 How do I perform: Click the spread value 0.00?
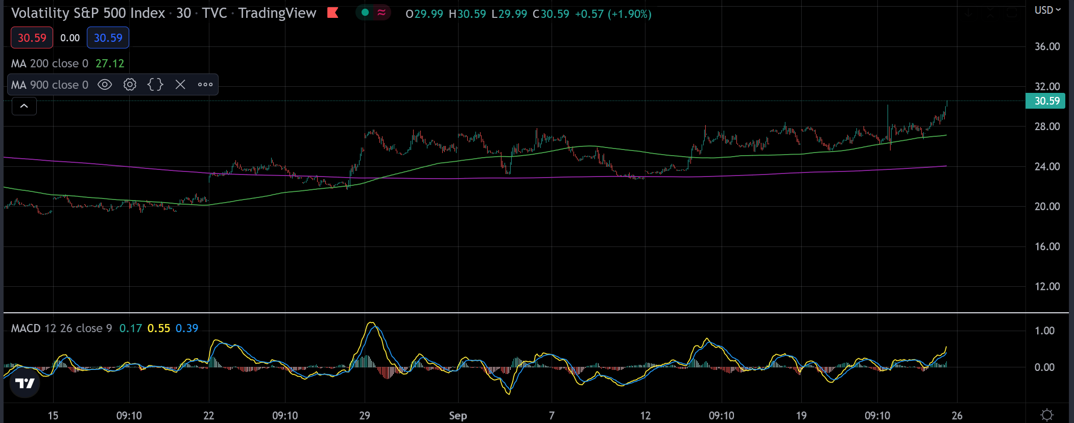70,38
